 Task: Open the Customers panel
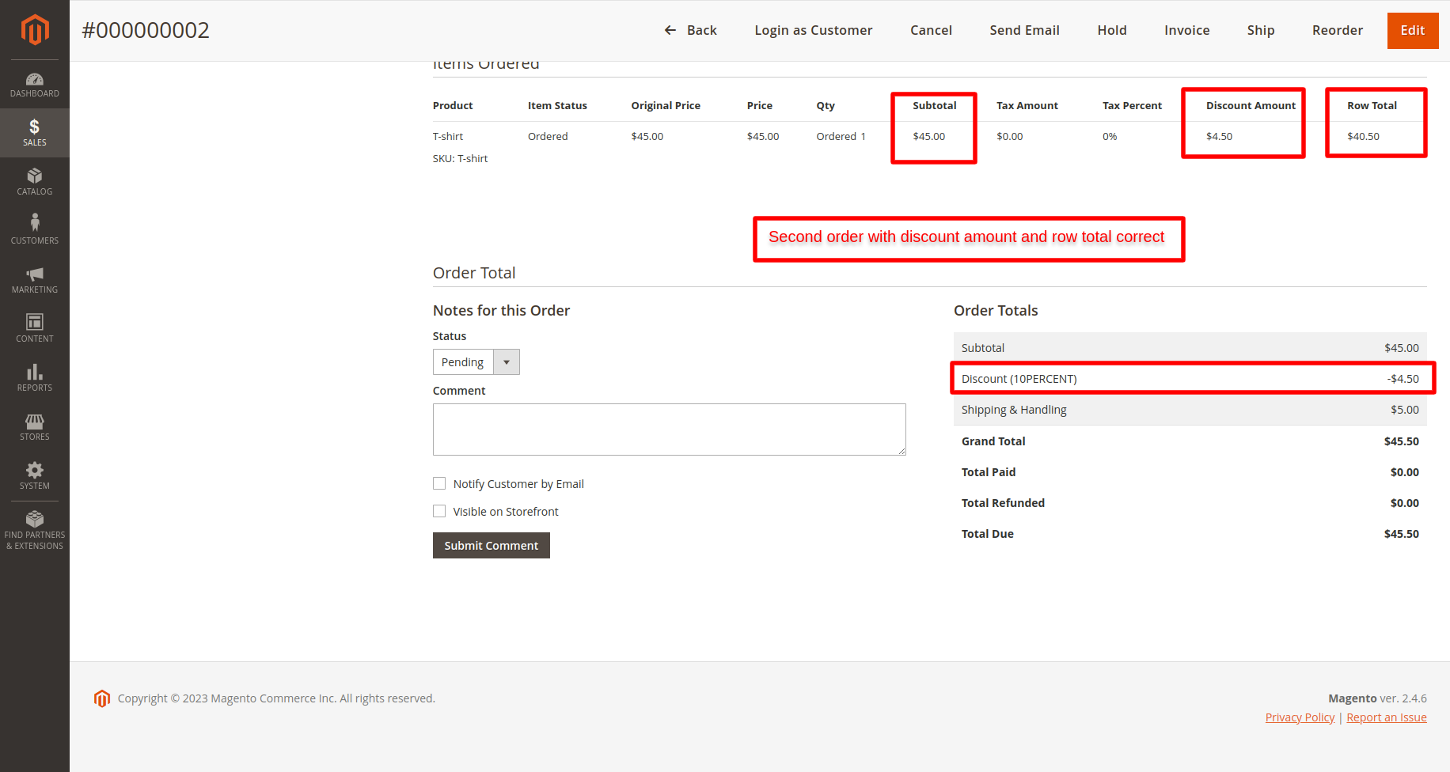click(x=34, y=229)
